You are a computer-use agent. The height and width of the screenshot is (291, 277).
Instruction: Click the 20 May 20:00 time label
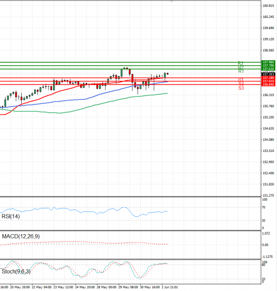20,287
